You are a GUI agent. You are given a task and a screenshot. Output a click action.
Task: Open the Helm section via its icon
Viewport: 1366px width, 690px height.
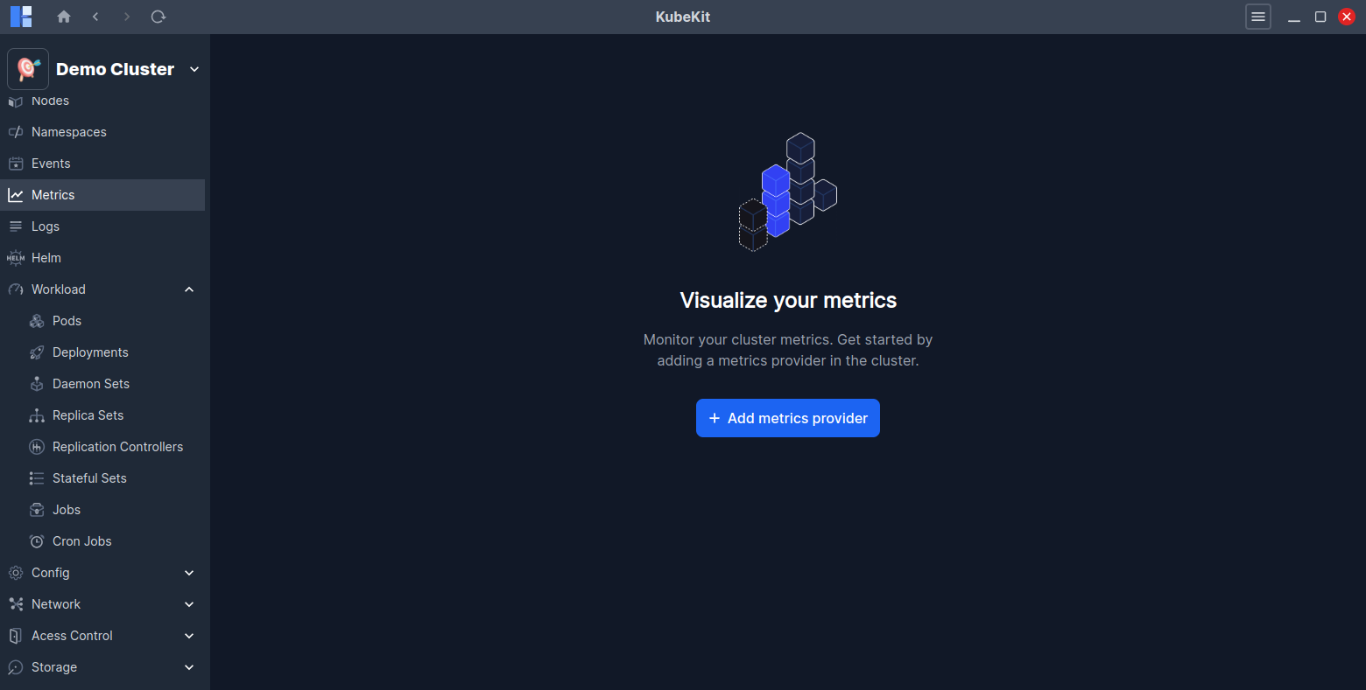point(16,257)
